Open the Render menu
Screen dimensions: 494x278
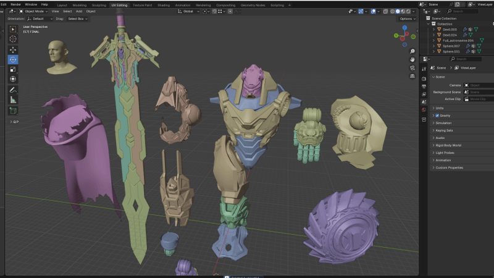15,4
